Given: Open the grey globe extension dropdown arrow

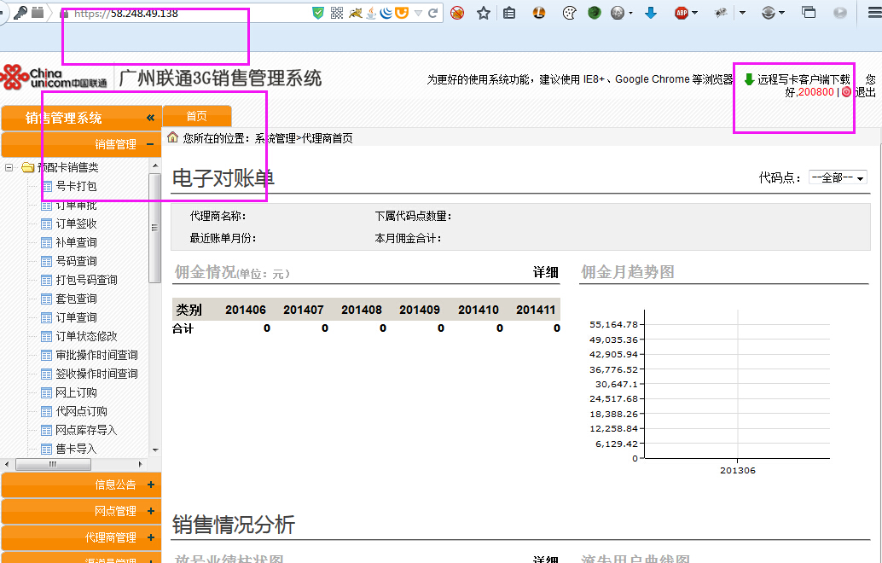Looking at the screenshot, I should [630, 13].
